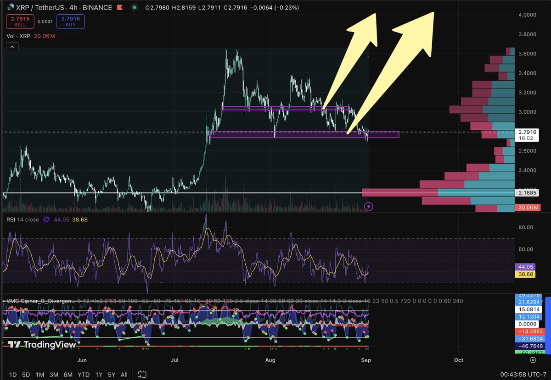This screenshot has width=551, height=380.
Task: Select the 1Y timeframe tab
Action: 98,374
